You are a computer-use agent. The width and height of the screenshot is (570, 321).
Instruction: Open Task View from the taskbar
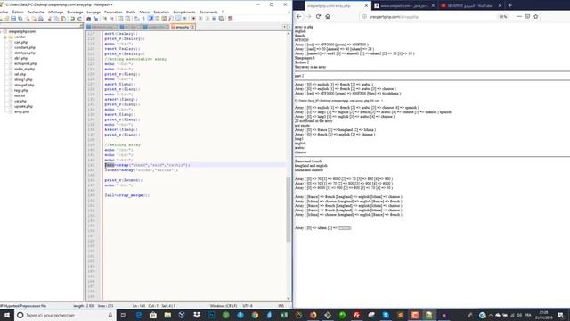click(x=123, y=315)
